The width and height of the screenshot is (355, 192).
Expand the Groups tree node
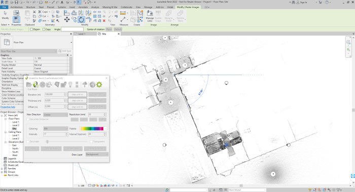tap(2, 172)
